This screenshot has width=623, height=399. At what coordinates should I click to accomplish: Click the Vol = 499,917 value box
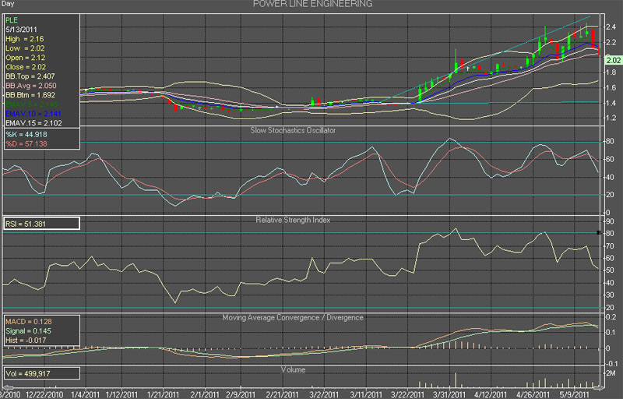[x=42, y=373]
